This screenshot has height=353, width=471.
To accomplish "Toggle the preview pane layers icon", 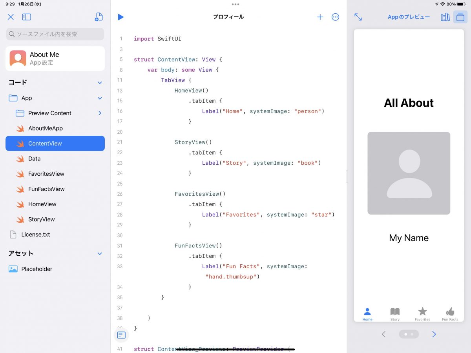I will pos(460,17).
